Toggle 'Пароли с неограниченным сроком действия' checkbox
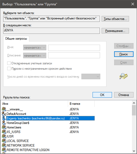Image resolution: width=137 pixels, height=154 pixels. 9,69
